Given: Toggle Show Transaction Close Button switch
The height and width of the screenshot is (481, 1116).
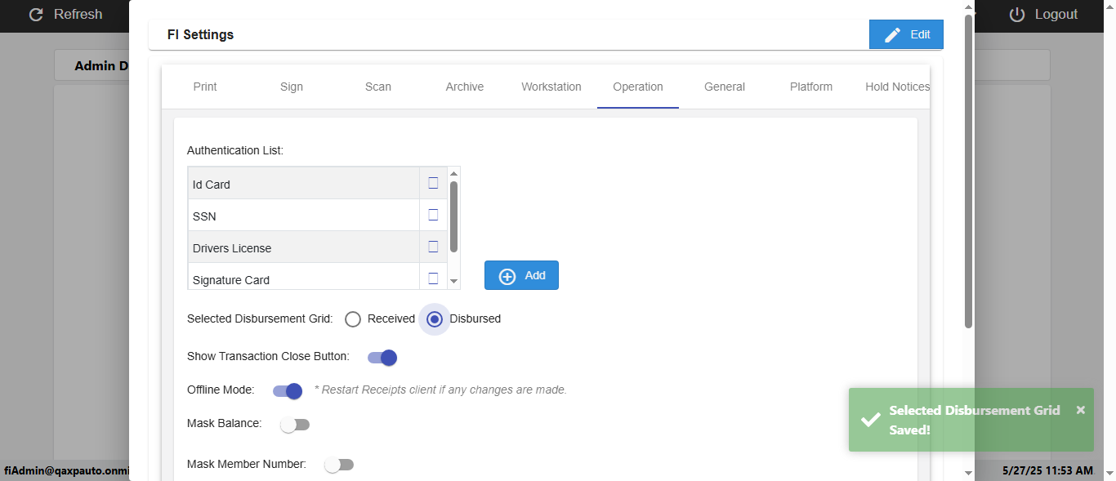Looking at the screenshot, I should click(x=382, y=357).
